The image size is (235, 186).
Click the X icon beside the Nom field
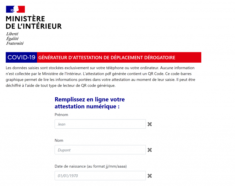[150, 150]
